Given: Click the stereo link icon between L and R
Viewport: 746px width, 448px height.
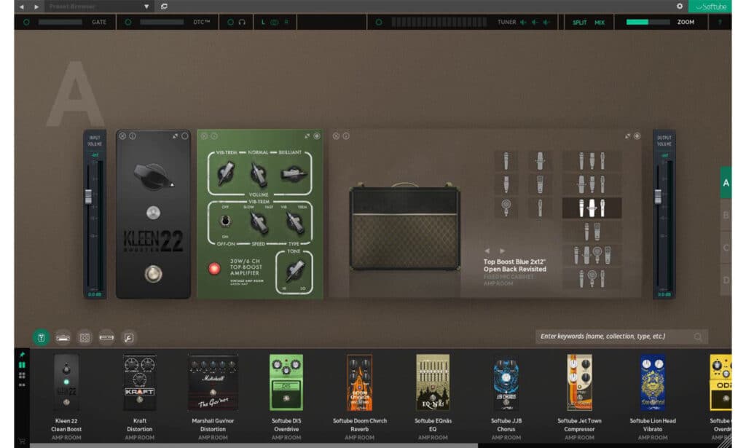Looking at the screenshot, I should (275, 22).
